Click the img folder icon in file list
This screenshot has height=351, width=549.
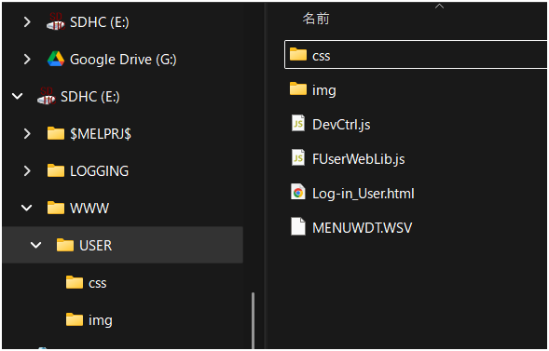coord(298,88)
